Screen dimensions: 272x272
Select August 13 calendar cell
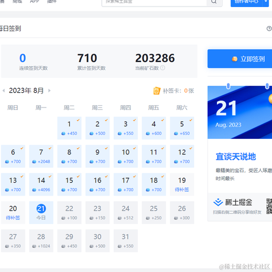click(13, 184)
